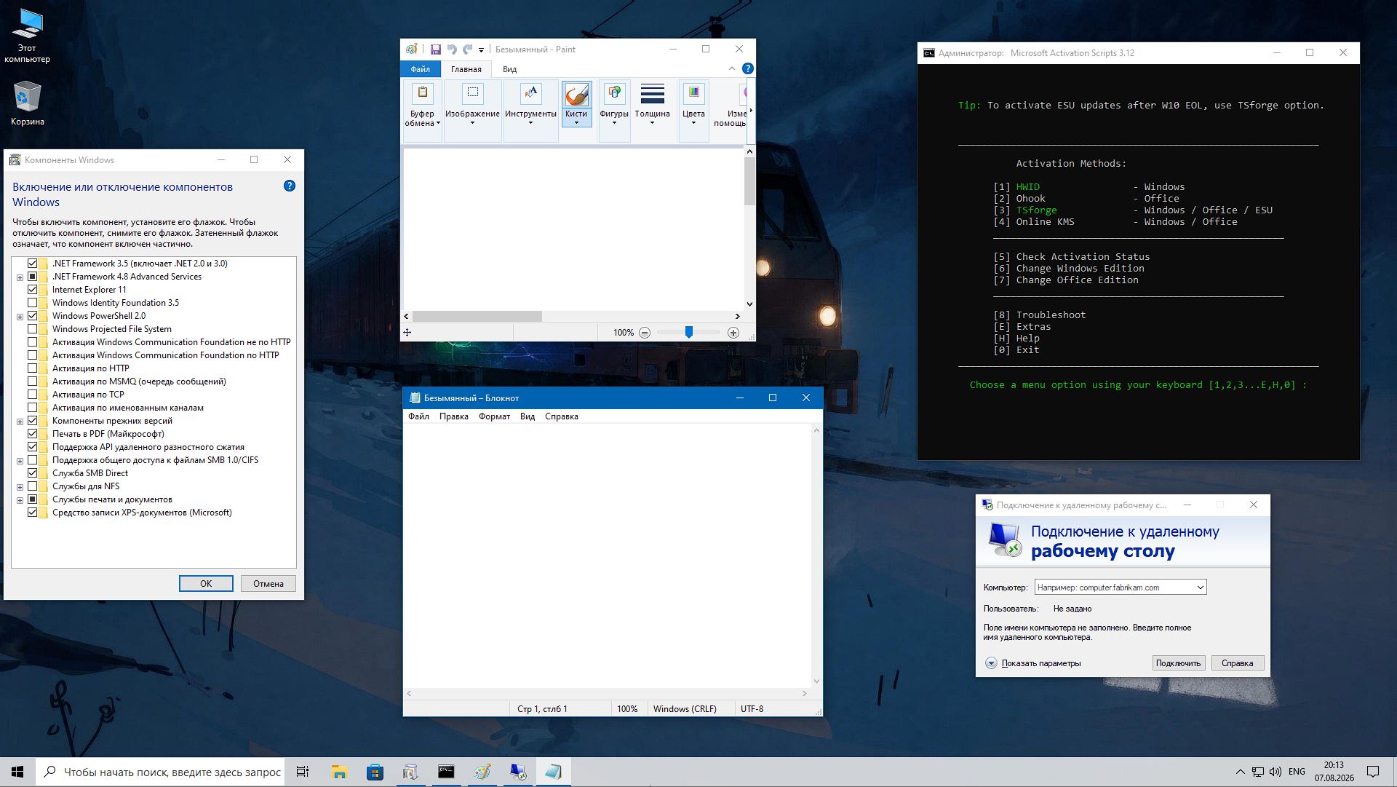Check Windows Identity Foundation 3.5
The height and width of the screenshot is (787, 1397).
pos(33,303)
